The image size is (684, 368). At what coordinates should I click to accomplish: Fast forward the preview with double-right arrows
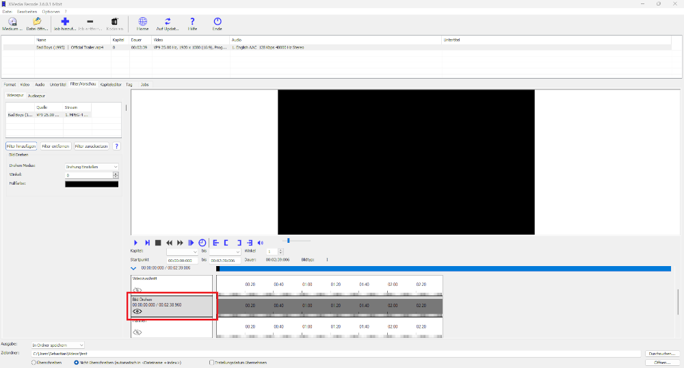point(180,243)
